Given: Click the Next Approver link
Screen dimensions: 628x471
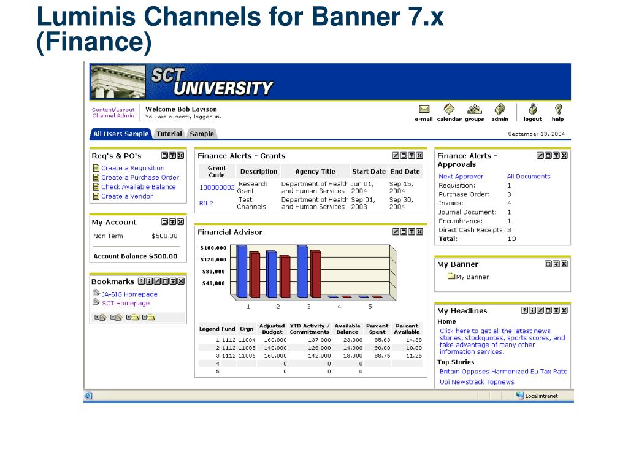Looking at the screenshot, I should (x=461, y=176).
